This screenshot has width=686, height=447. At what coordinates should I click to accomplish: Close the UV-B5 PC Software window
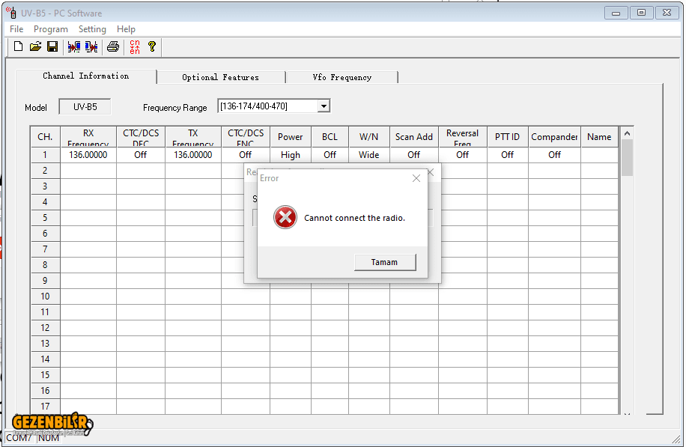(x=667, y=13)
